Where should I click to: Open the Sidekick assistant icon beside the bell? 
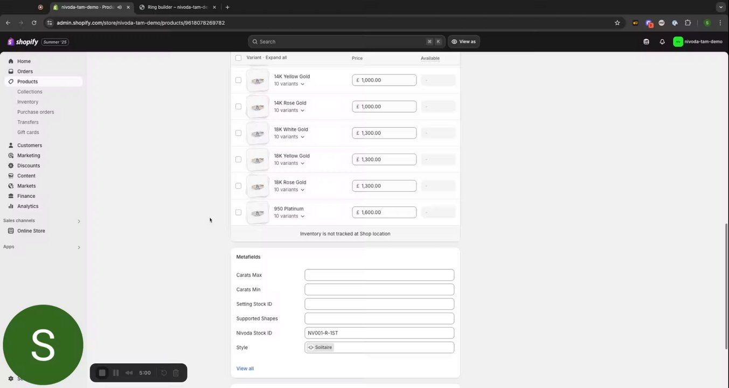[x=646, y=41]
